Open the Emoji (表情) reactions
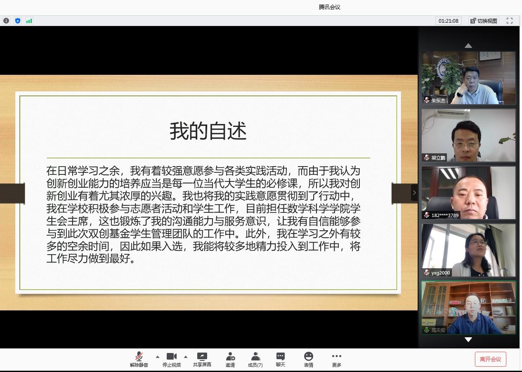522x372 pixels. coord(309,359)
